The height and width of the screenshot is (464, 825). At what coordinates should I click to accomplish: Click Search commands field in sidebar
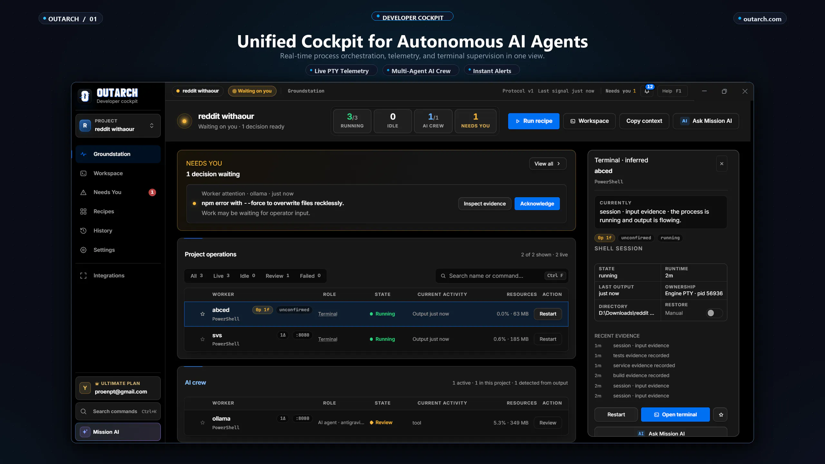pos(118,411)
